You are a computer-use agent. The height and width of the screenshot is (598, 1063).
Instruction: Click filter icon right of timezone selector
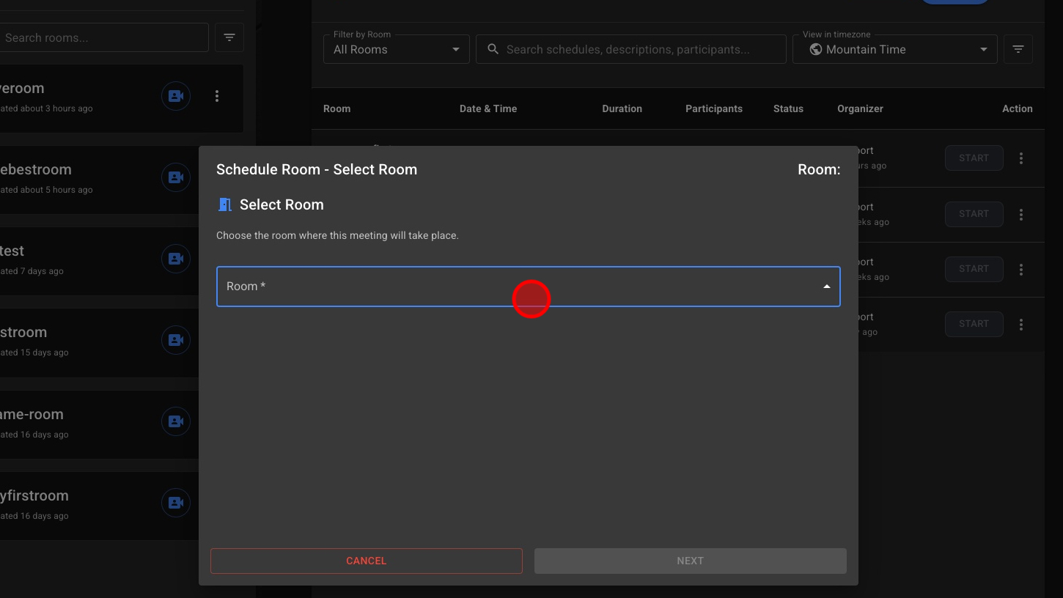[1018, 49]
